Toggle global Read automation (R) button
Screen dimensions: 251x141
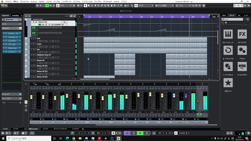coord(47,5)
